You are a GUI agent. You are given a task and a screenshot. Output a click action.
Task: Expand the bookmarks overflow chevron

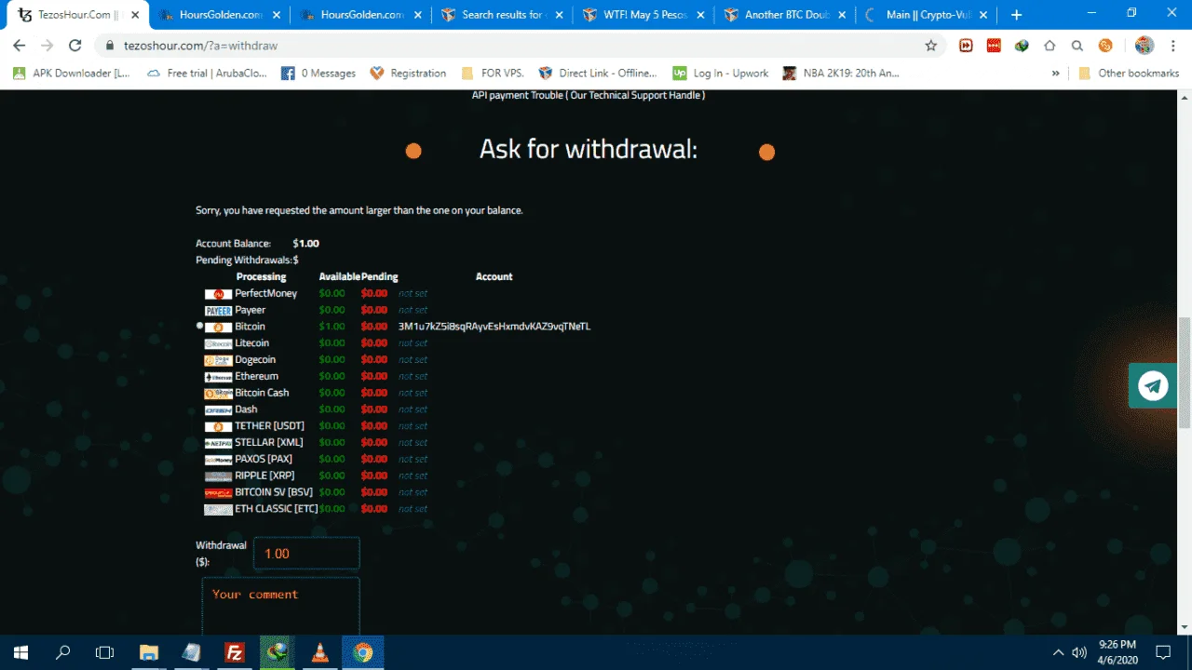click(1055, 74)
